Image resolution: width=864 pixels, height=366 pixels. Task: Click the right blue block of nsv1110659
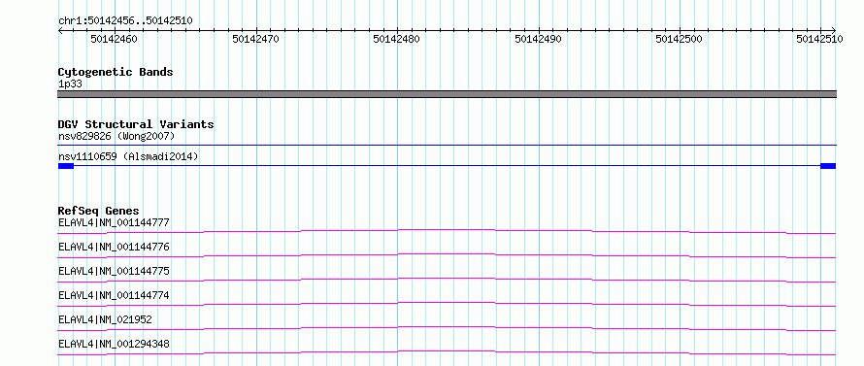[828, 166]
